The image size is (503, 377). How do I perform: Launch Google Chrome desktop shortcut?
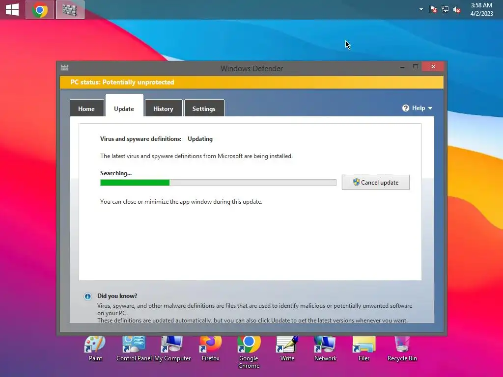click(249, 352)
